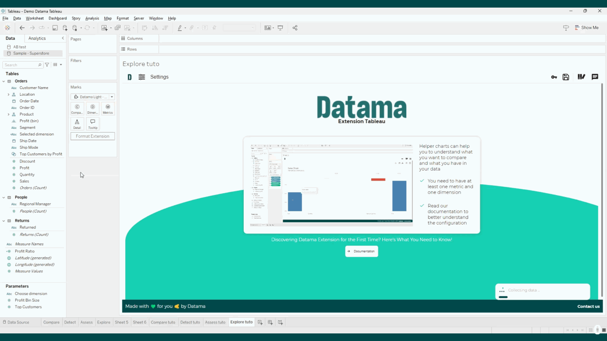The image size is (607, 341).
Task: Click the save icon in Datama header
Action: (x=566, y=77)
